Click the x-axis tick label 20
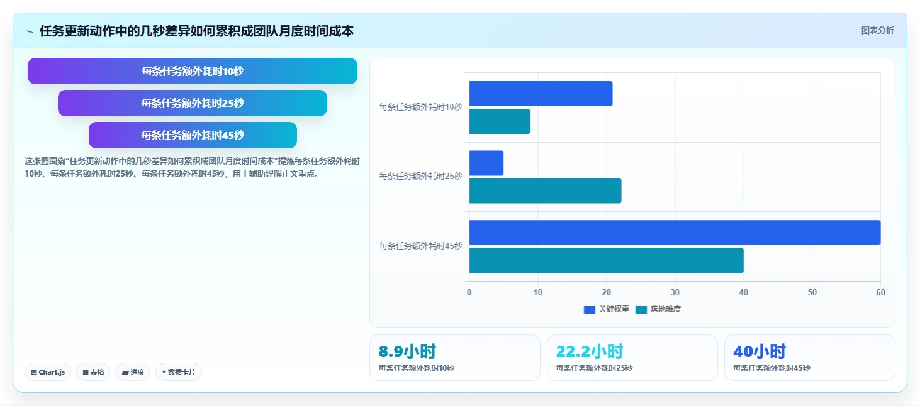Screen dimensions: 920x406 click(606, 292)
